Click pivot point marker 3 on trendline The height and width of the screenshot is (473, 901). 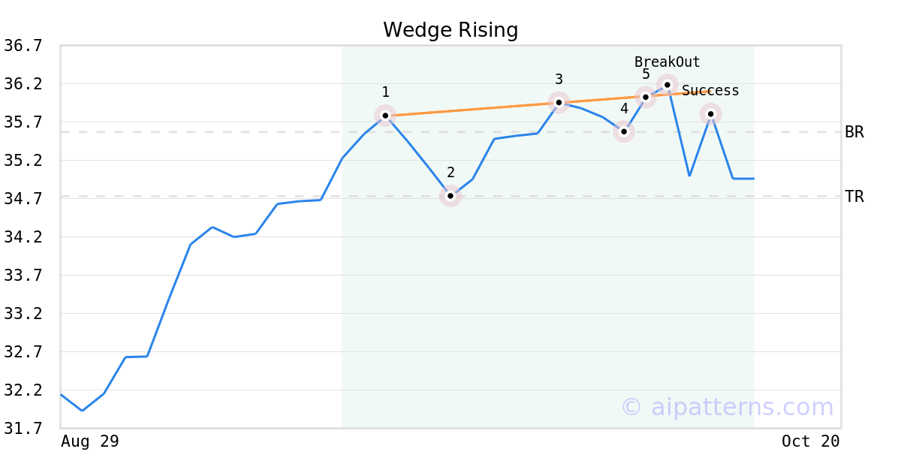559,102
